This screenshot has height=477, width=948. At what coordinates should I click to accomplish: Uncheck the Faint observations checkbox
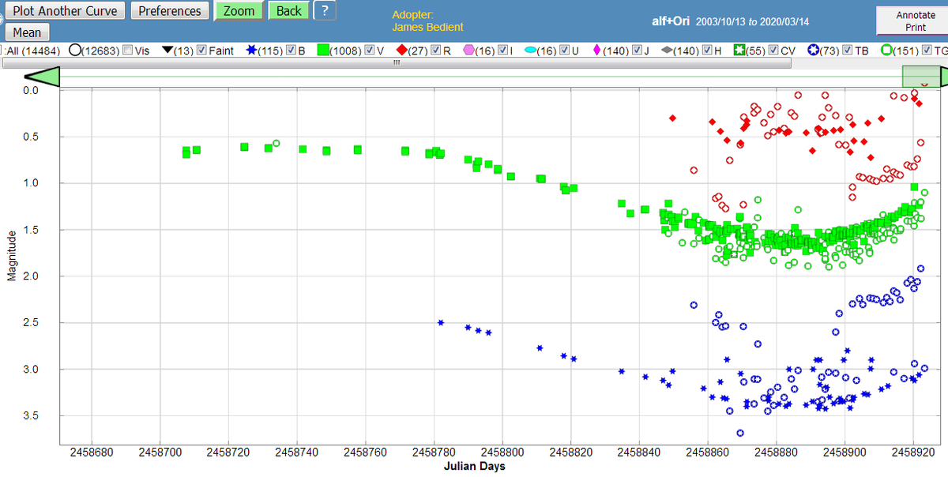tap(201, 51)
